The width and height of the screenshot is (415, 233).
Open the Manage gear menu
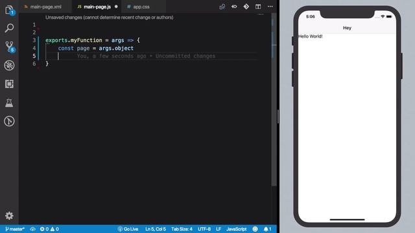point(9,216)
